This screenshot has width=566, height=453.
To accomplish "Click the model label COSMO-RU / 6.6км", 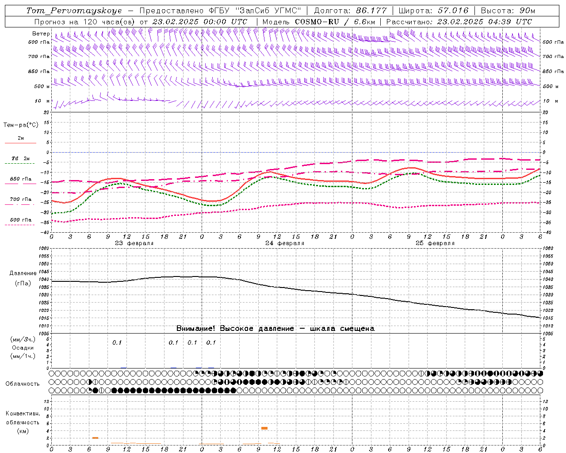I will (335, 22).
